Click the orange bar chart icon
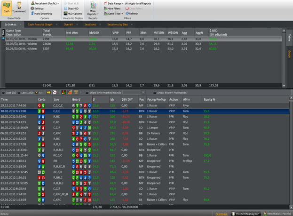 (x=70, y=92)
